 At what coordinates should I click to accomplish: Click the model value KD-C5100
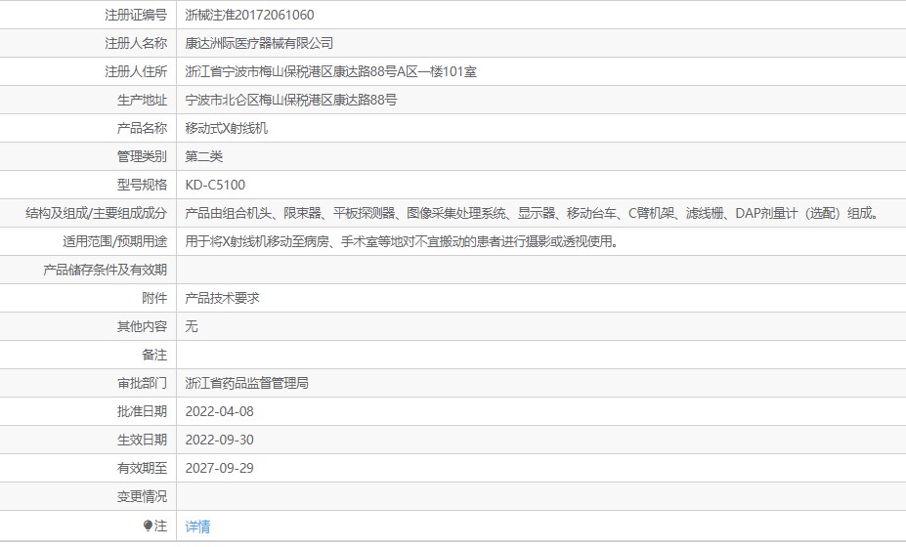[215, 185]
